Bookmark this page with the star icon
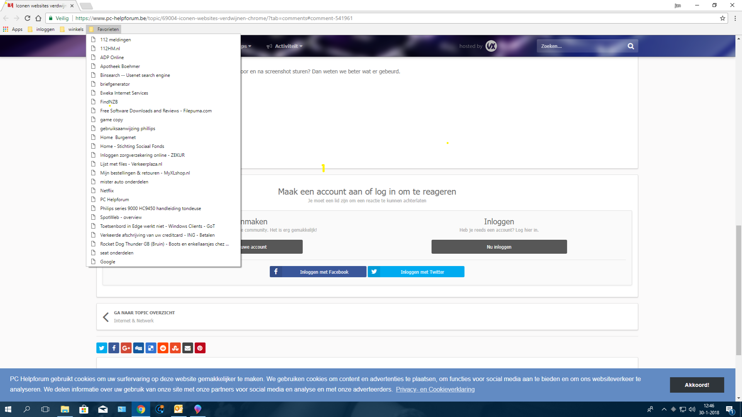742x417 pixels. pos(722,18)
